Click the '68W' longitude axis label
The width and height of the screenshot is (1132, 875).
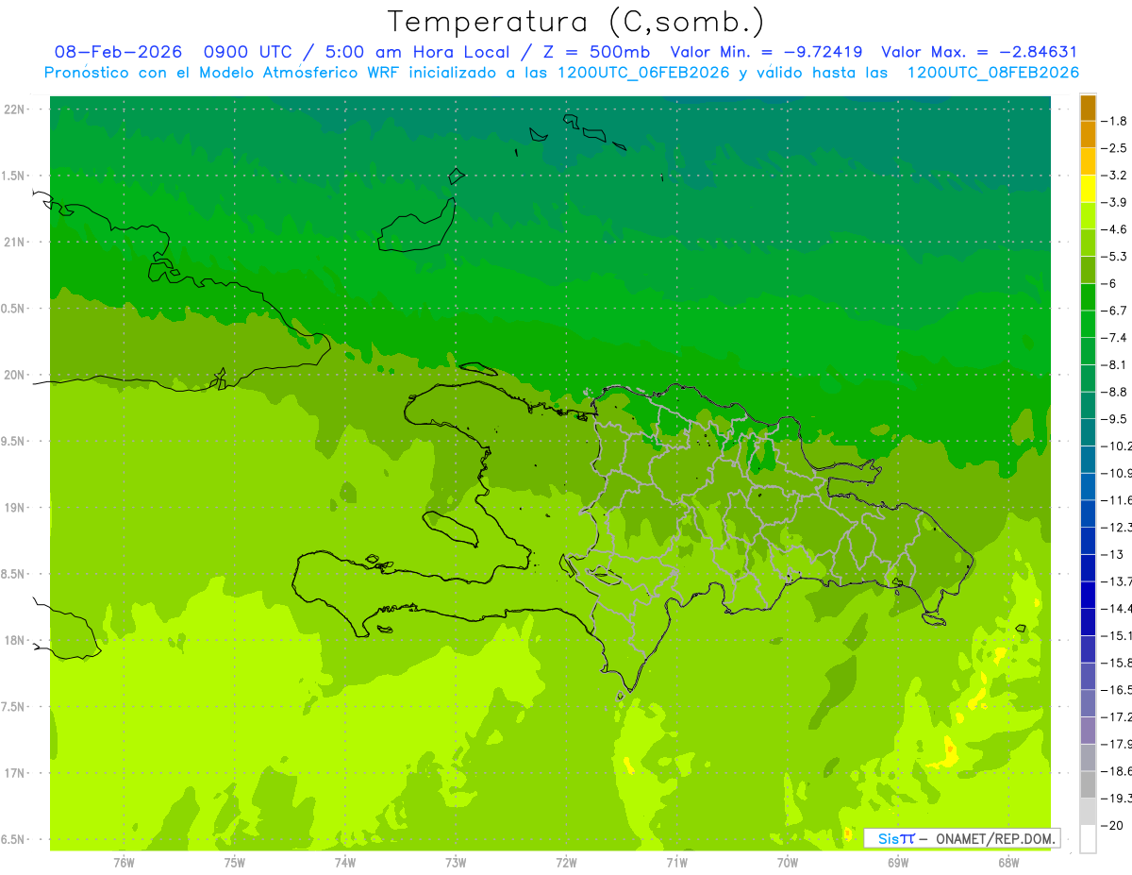pyautogui.click(x=1008, y=863)
